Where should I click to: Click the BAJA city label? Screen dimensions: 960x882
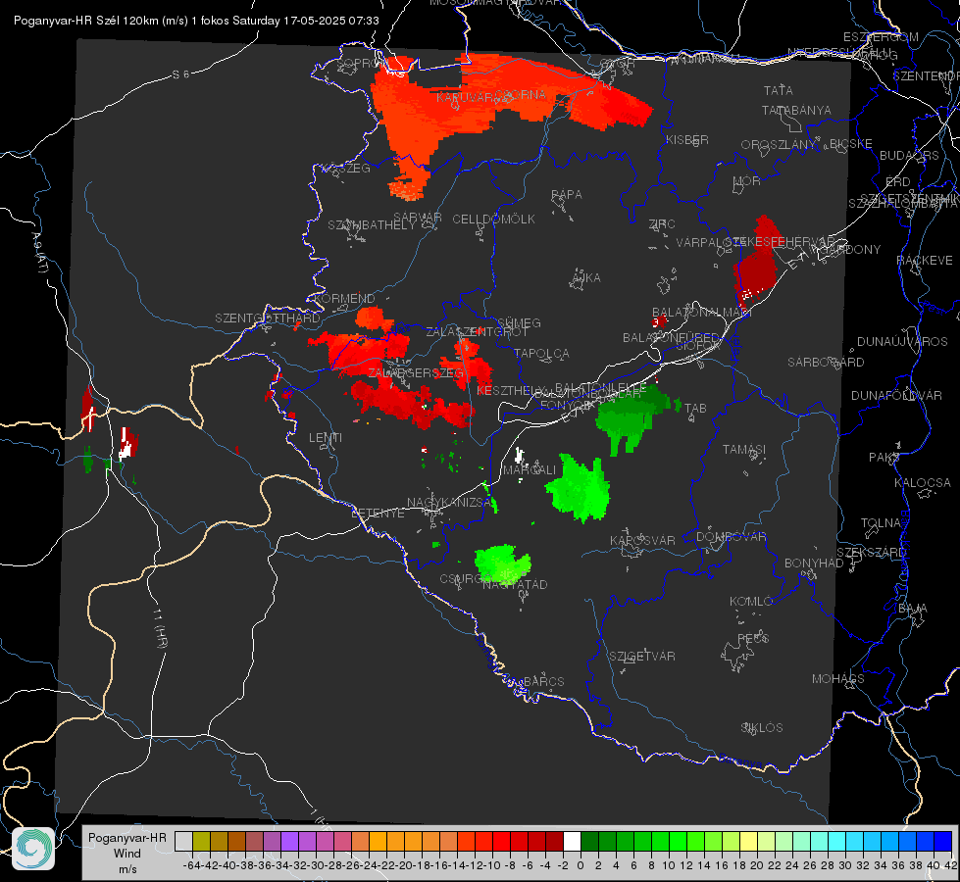click(x=913, y=609)
